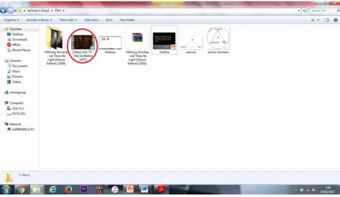The width and height of the screenshot is (340, 197).
Task: Click 'seminar n skripsi' in address bar
Action: [x=38, y=10]
